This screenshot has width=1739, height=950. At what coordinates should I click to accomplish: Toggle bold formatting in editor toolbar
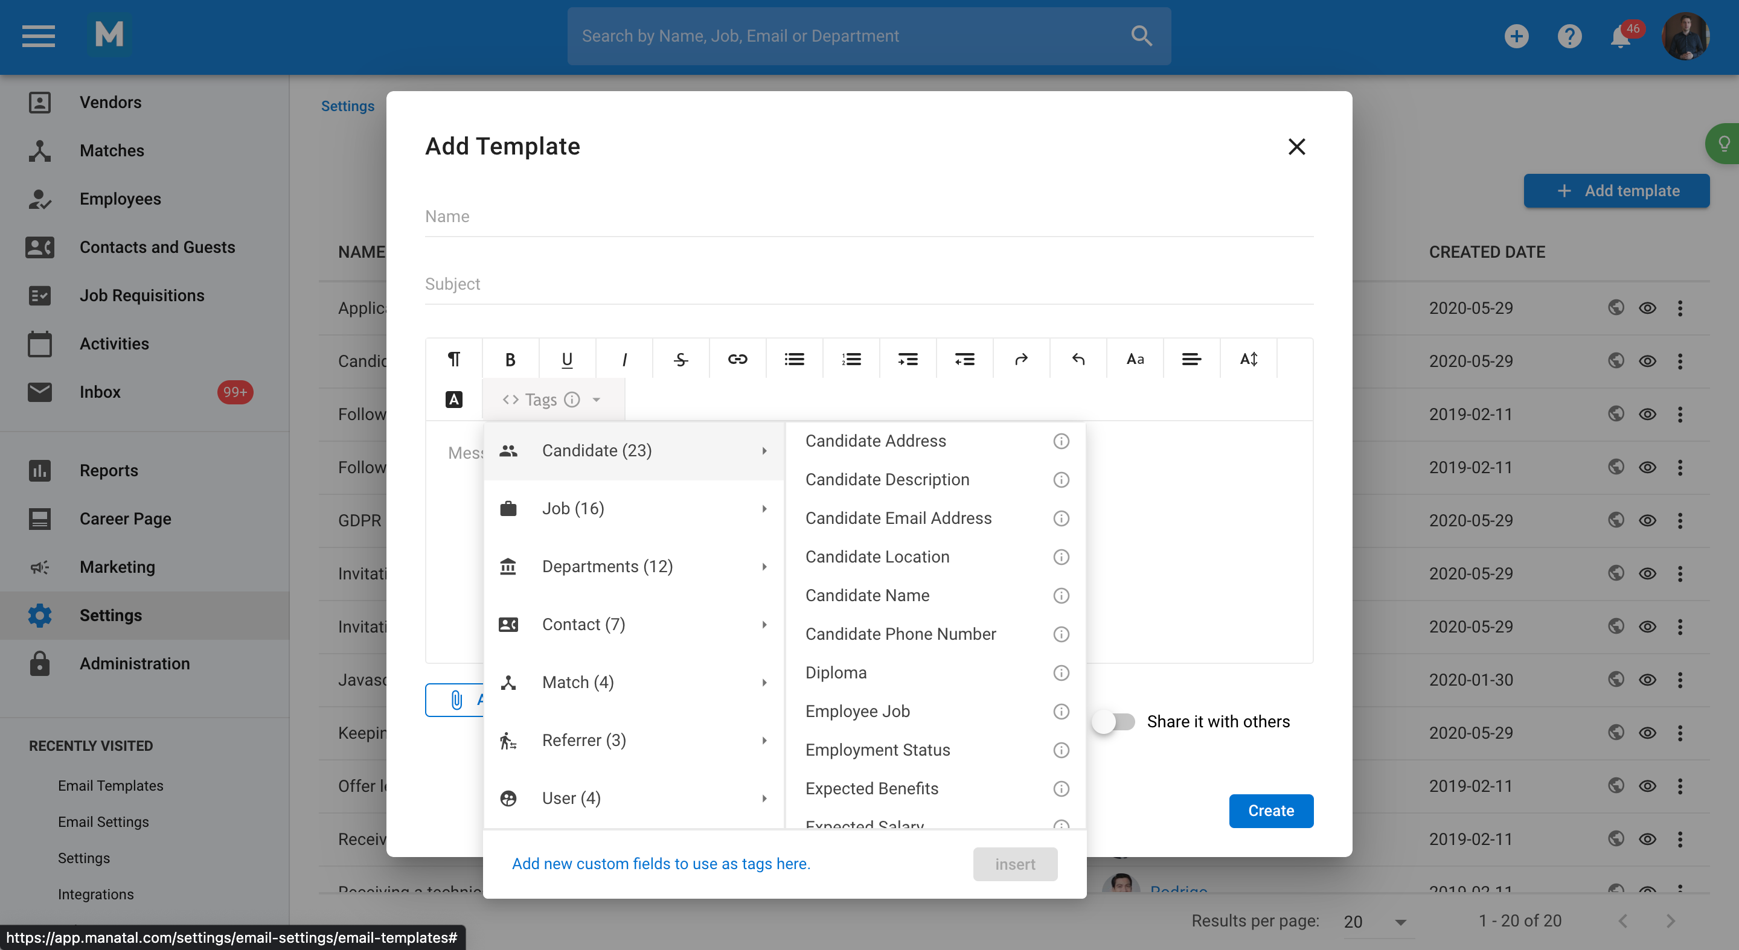(510, 360)
